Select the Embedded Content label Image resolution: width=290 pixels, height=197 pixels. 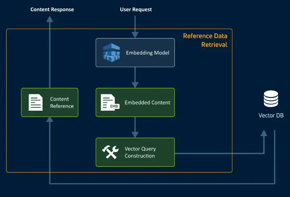pos(148,103)
